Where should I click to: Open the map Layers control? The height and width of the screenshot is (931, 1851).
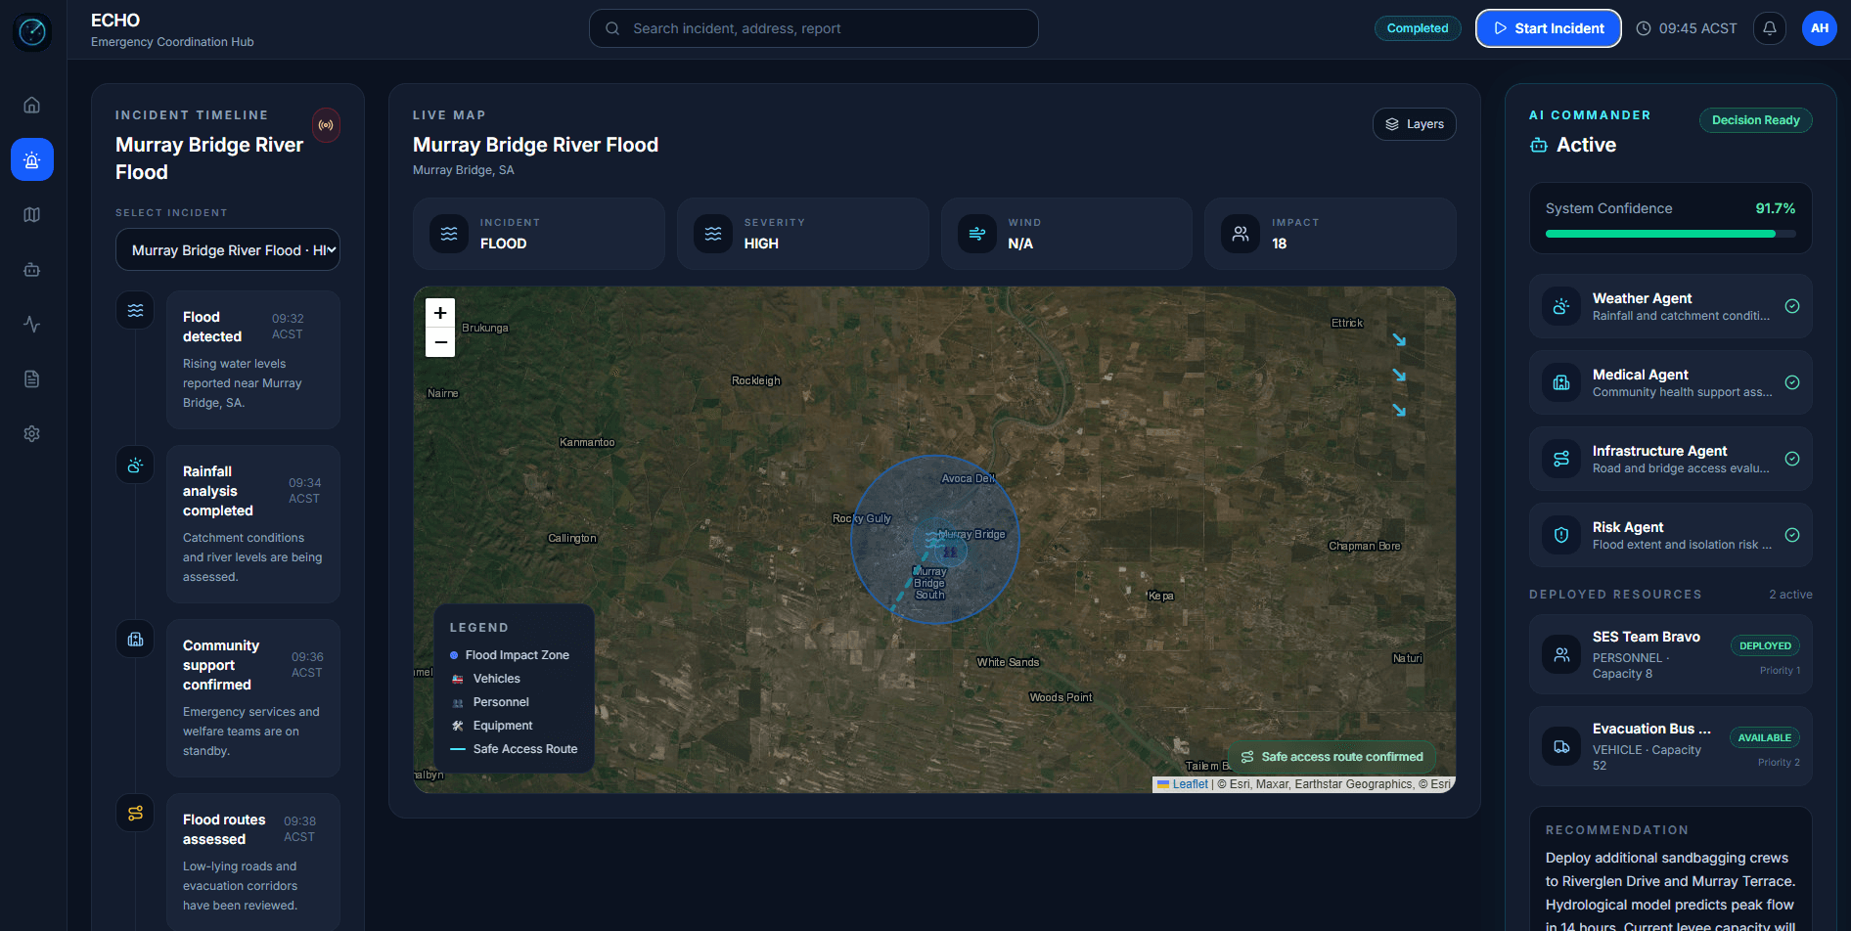pyautogui.click(x=1415, y=124)
